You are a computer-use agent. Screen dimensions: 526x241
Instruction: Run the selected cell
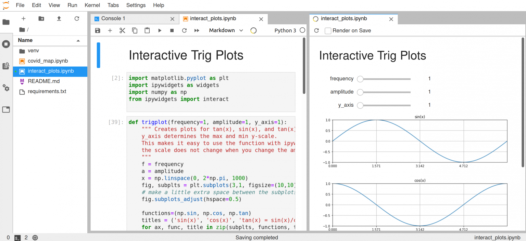pyautogui.click(x=160, y=30)
